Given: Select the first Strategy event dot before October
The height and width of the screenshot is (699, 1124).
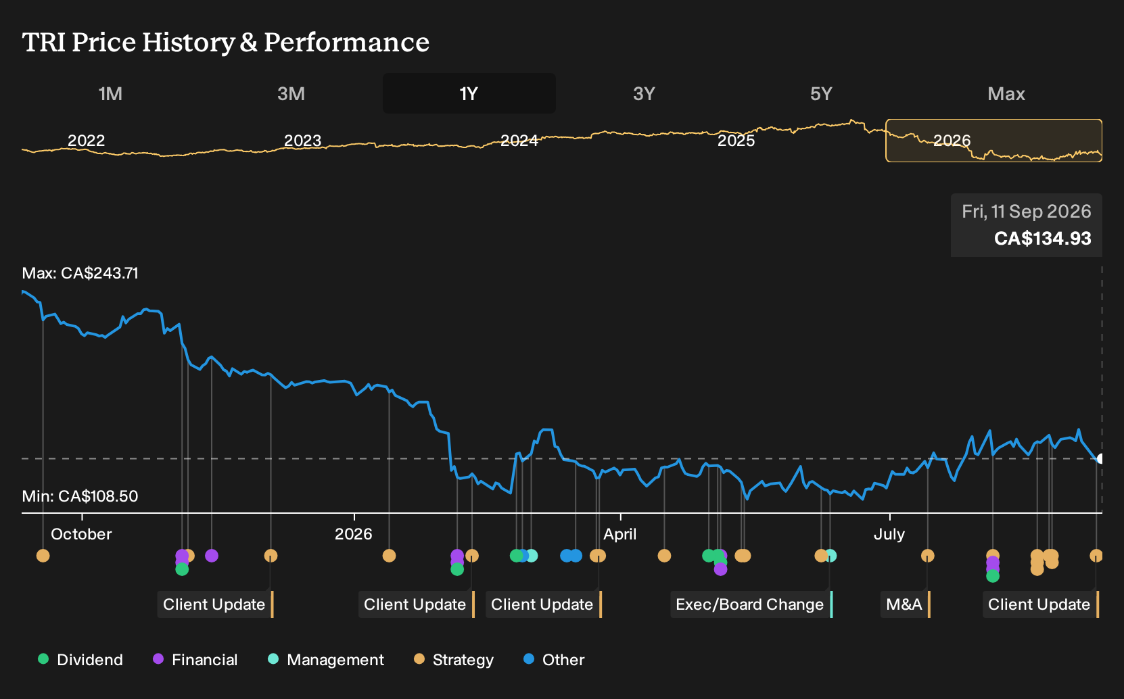Looking at the screenshot, I should pos(43,556).
